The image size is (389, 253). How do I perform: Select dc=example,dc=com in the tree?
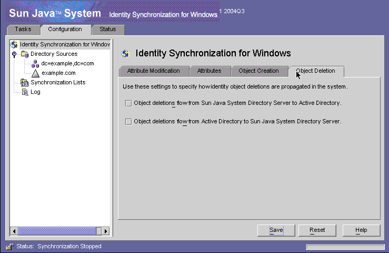click(68, 64)
